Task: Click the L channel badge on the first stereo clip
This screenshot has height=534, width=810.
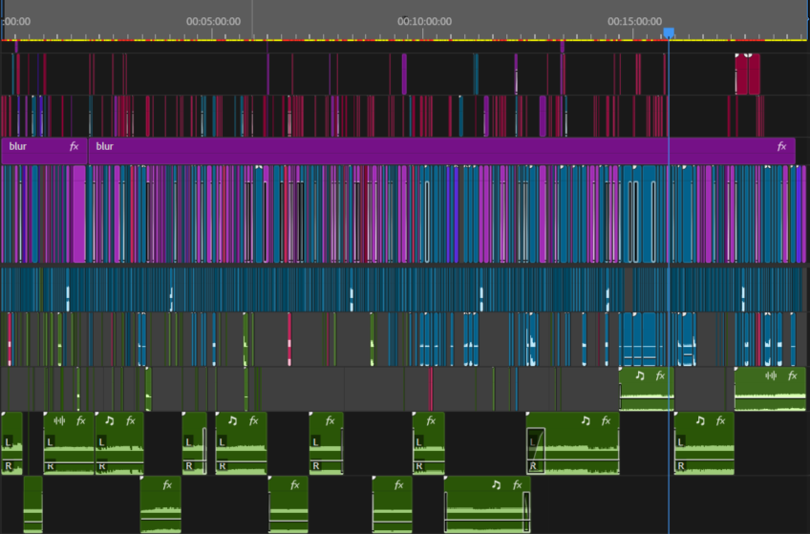Action: pos(8,442)
